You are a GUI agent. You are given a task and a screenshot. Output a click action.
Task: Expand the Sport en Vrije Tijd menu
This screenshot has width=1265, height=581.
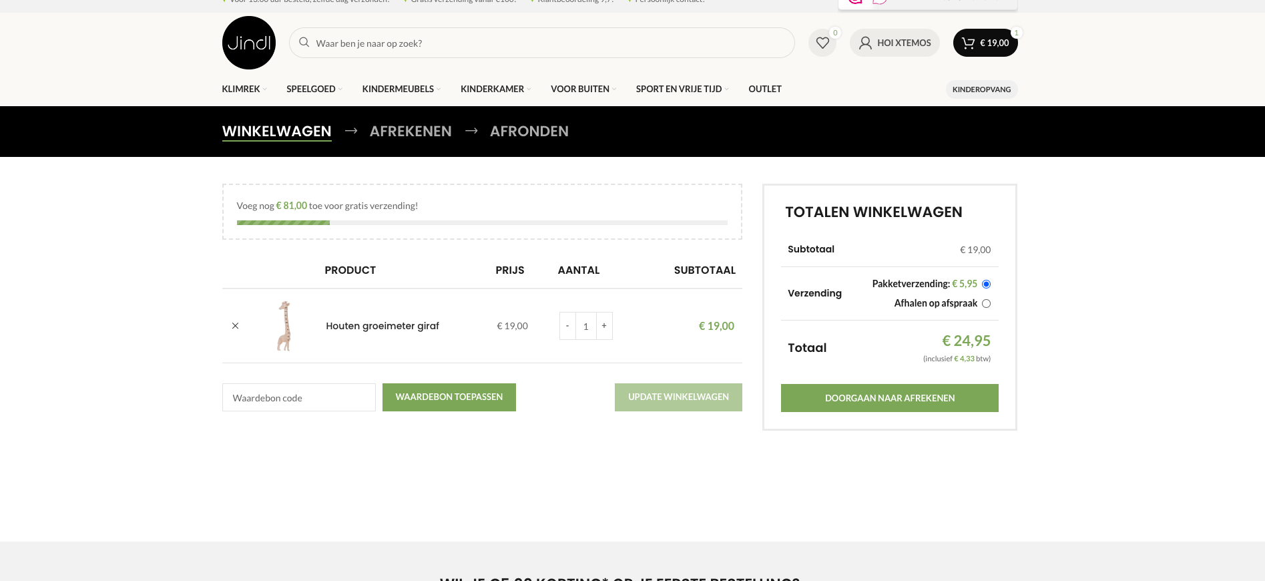[682, 89]
